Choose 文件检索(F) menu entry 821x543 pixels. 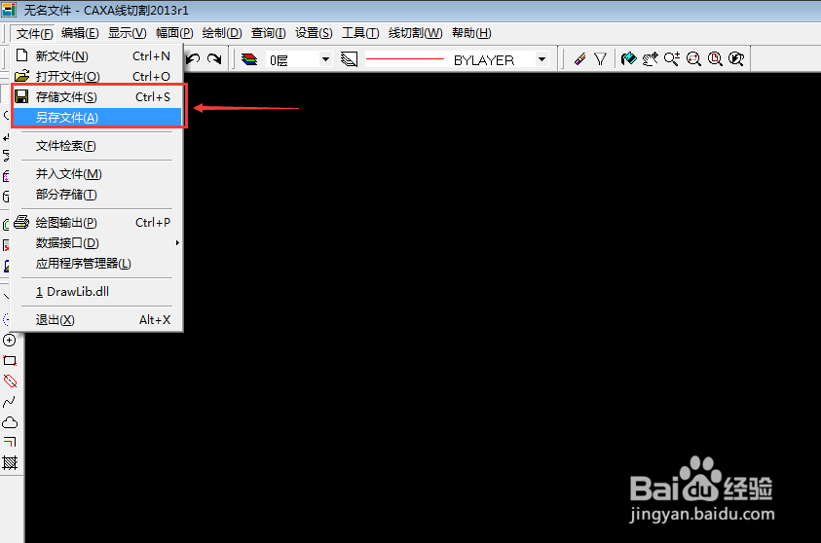coord(96,146)
